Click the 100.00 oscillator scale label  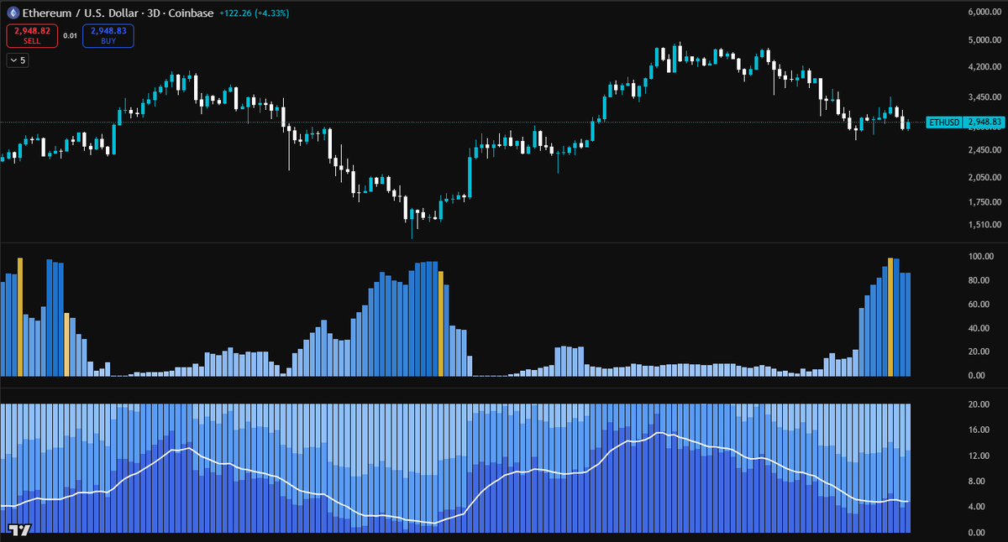(x=982, y=257)
